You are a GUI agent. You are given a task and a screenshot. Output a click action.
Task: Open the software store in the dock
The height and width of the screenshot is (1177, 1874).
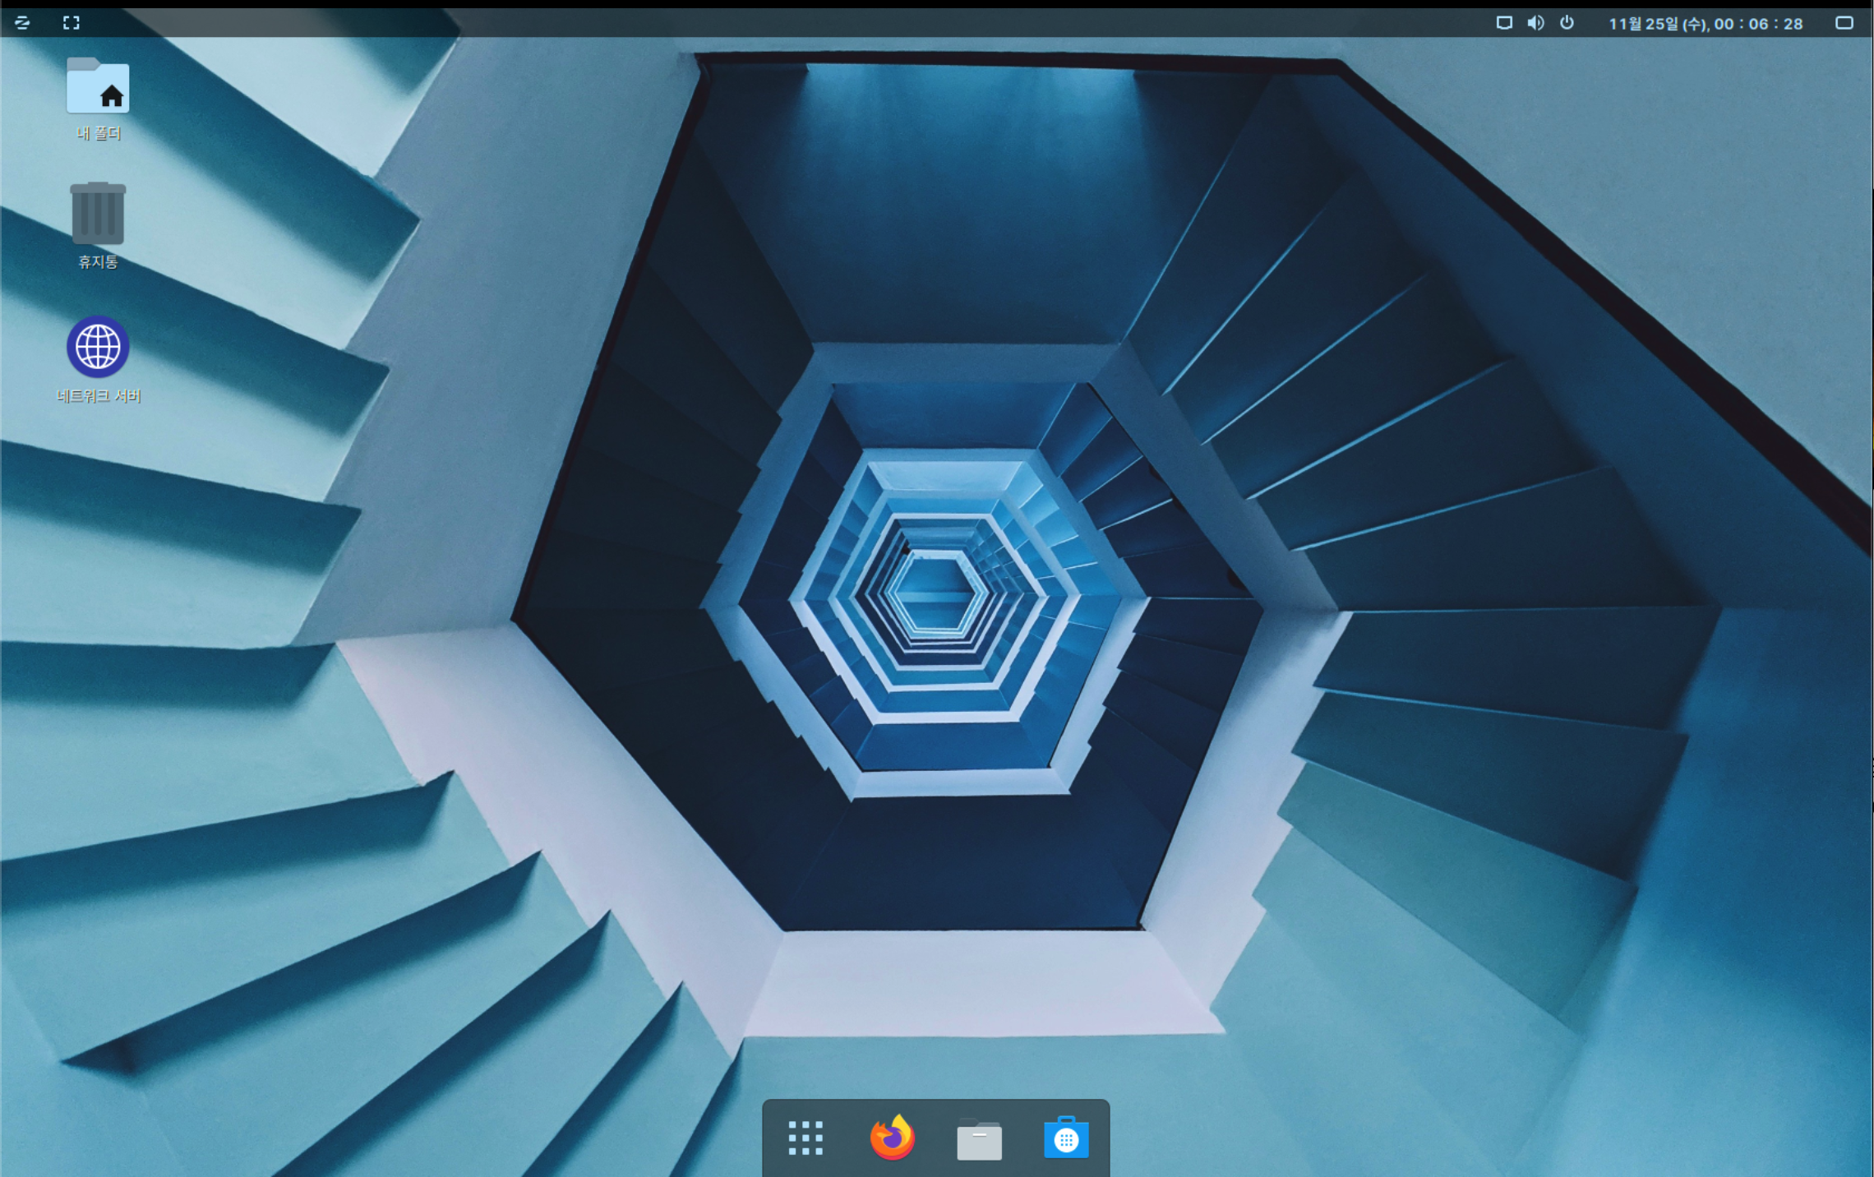click(1066, 1138)
